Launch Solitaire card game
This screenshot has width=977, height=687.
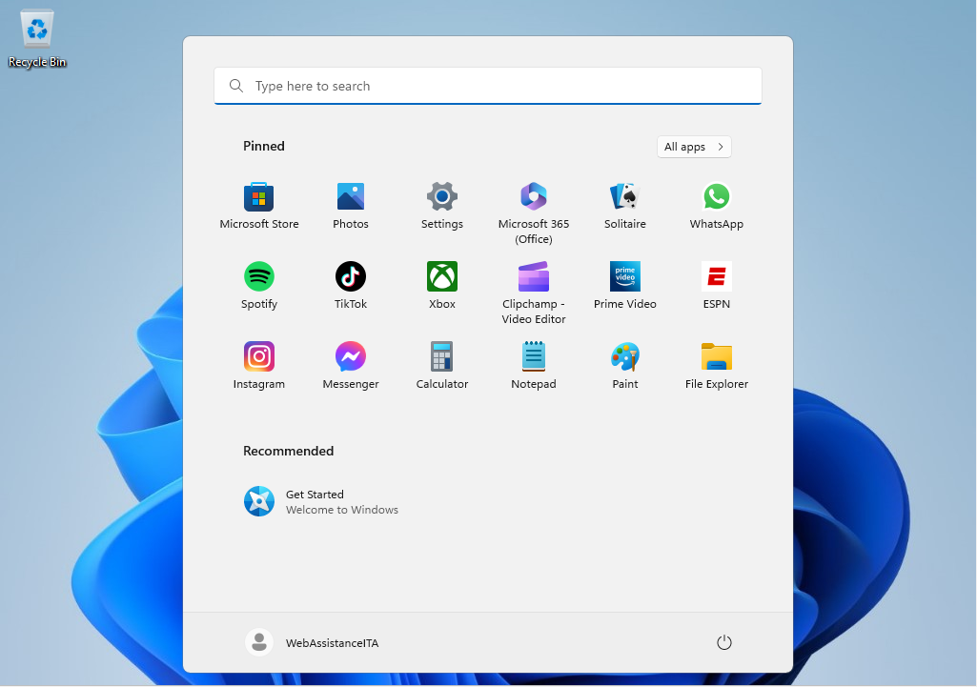(625, 206)
